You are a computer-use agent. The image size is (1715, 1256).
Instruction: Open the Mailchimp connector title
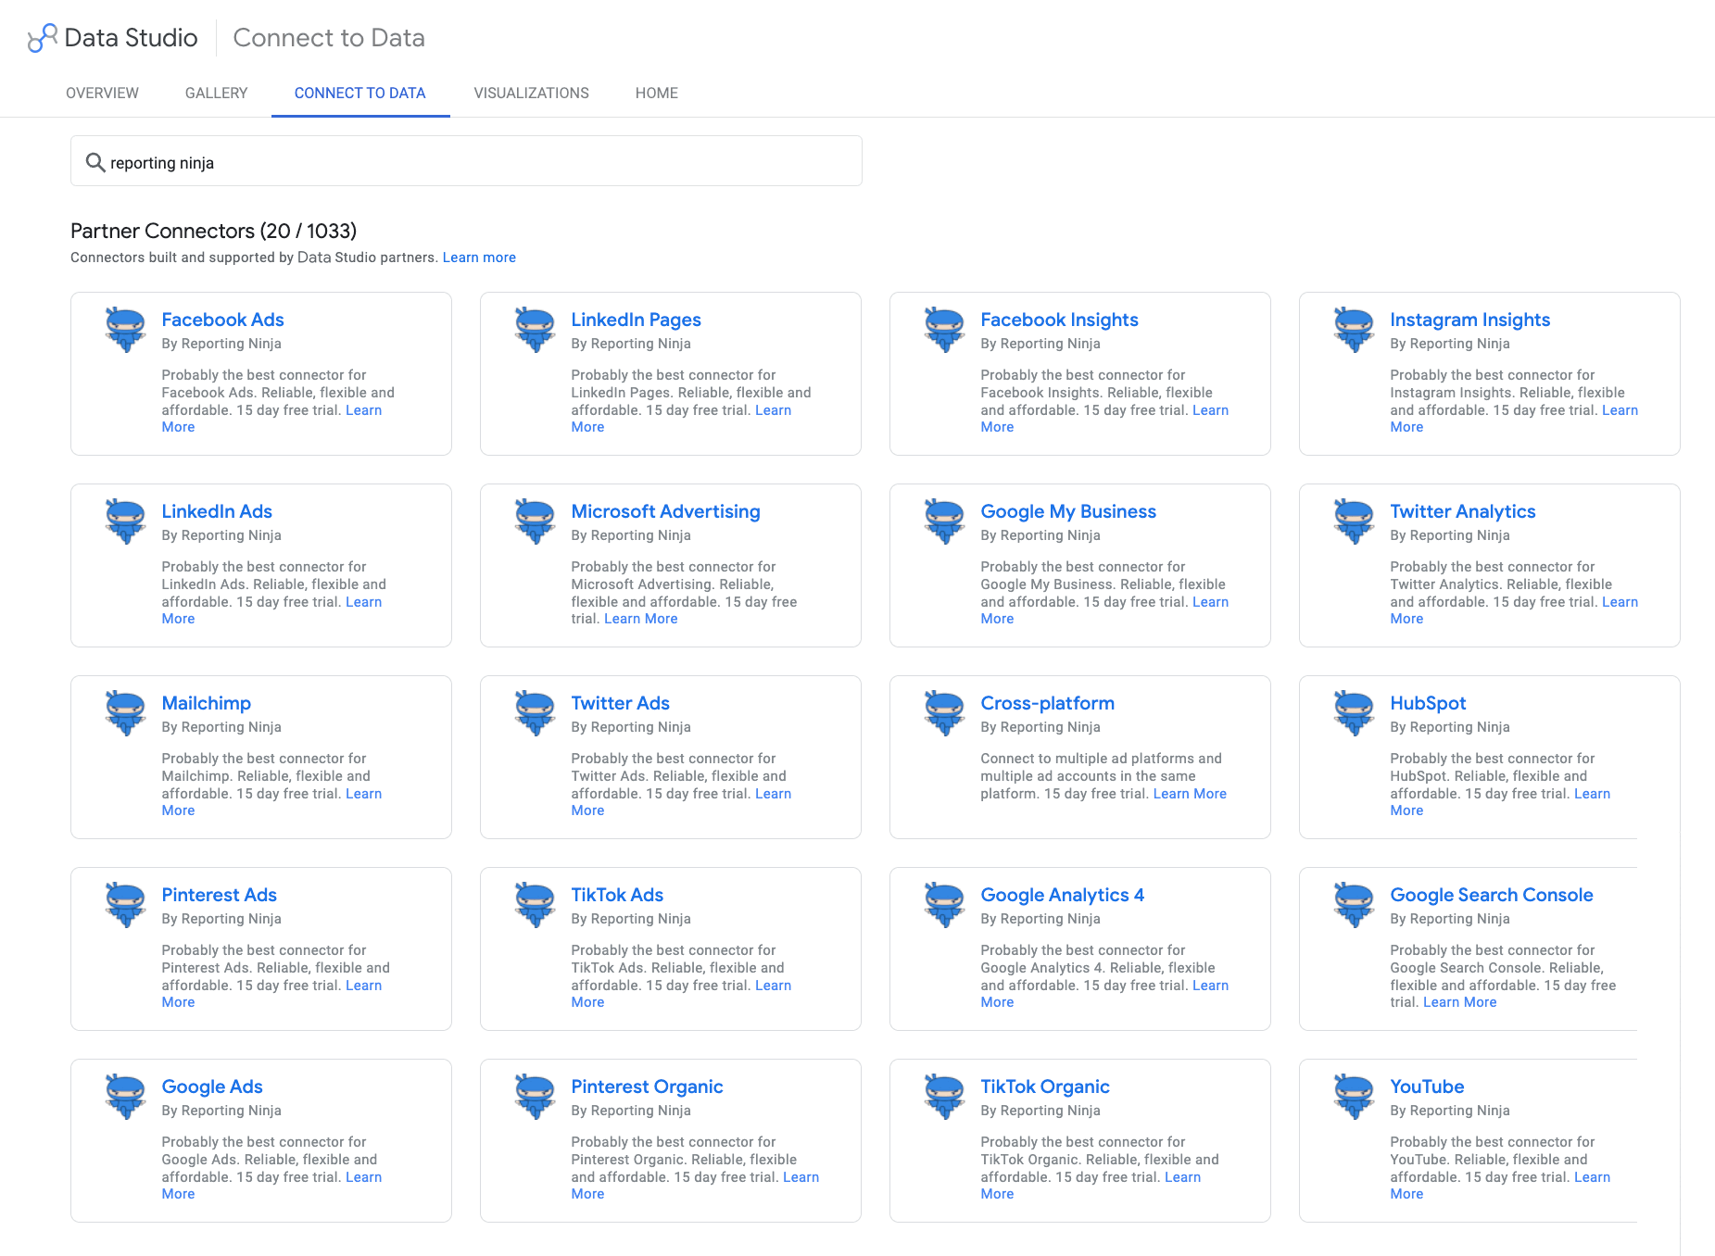[x=206, y=703]
